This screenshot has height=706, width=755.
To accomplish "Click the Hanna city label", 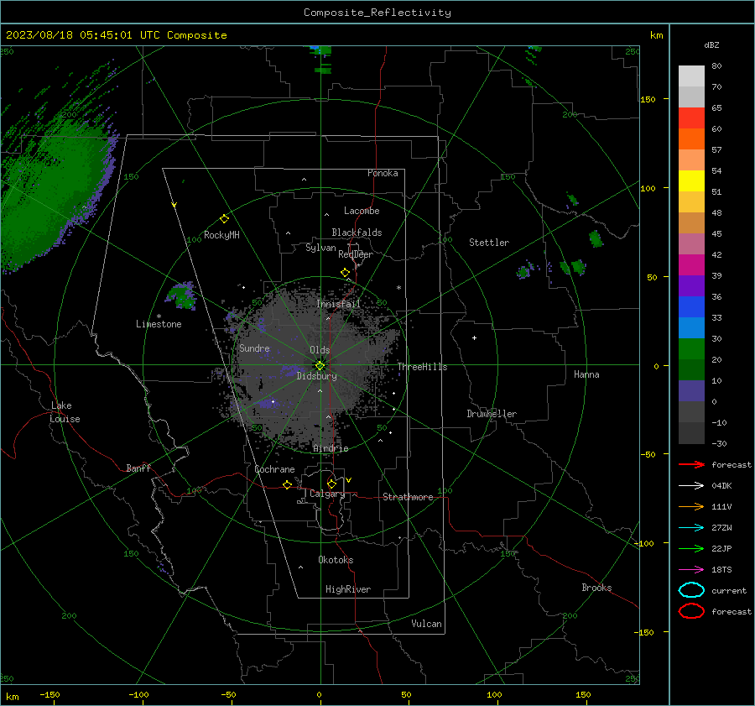I will (586, 374).
